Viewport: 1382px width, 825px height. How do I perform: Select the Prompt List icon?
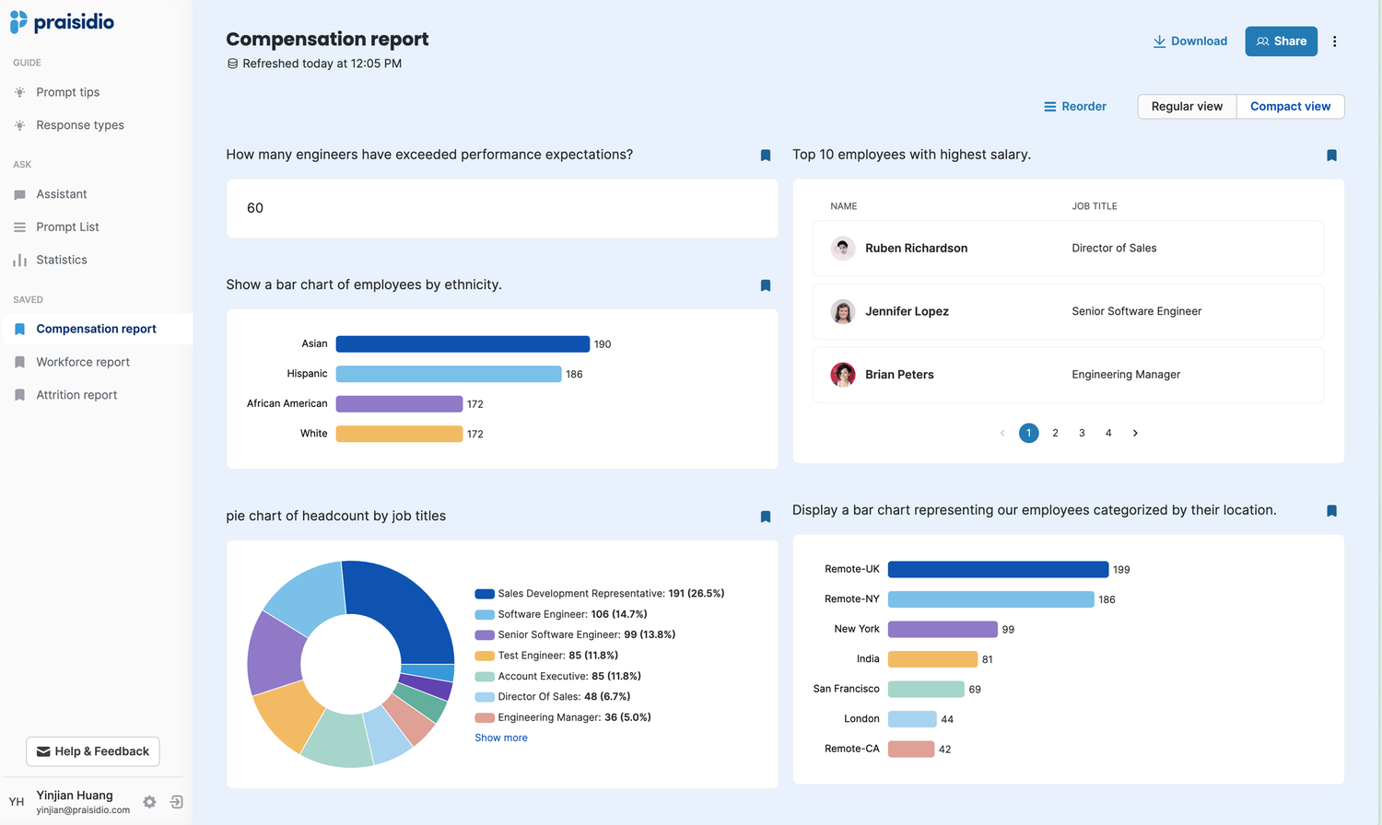18,227
